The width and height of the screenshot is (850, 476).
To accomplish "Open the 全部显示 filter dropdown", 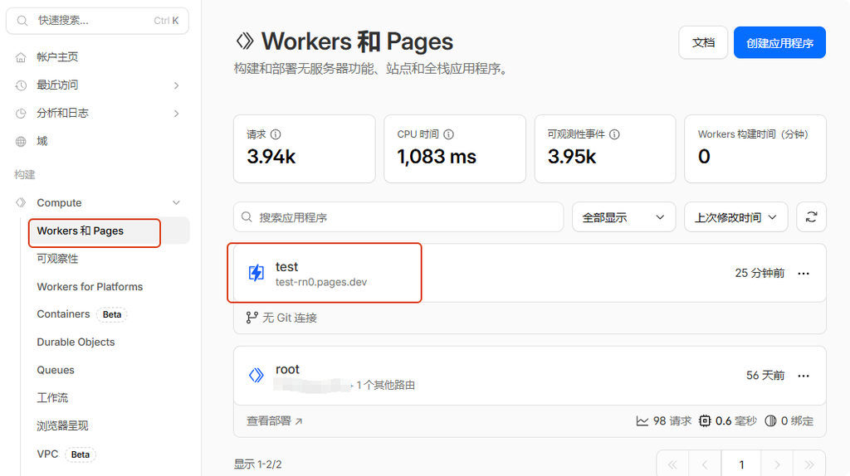I will click(623, 217).
